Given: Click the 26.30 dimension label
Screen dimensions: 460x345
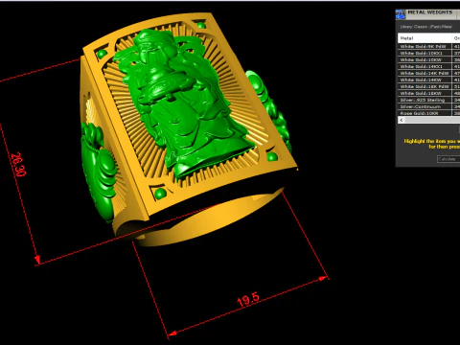Looking at the screenshot, I should click(18, 165).
